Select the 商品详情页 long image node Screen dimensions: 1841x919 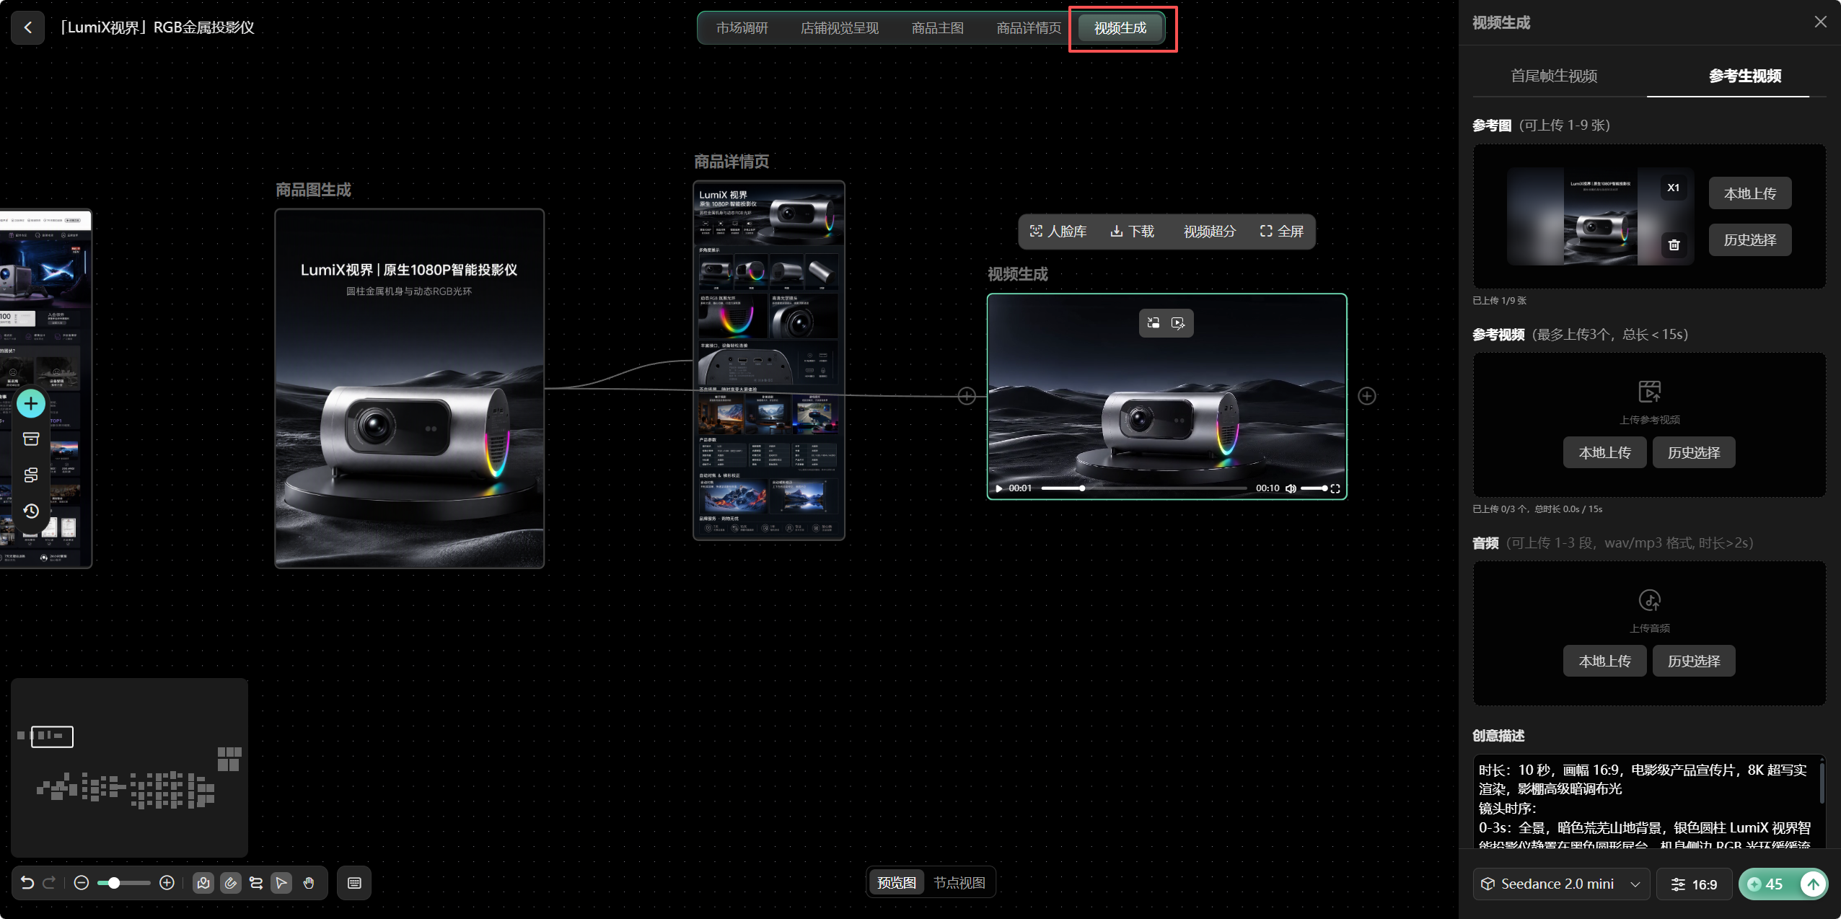tap(769, 361)
